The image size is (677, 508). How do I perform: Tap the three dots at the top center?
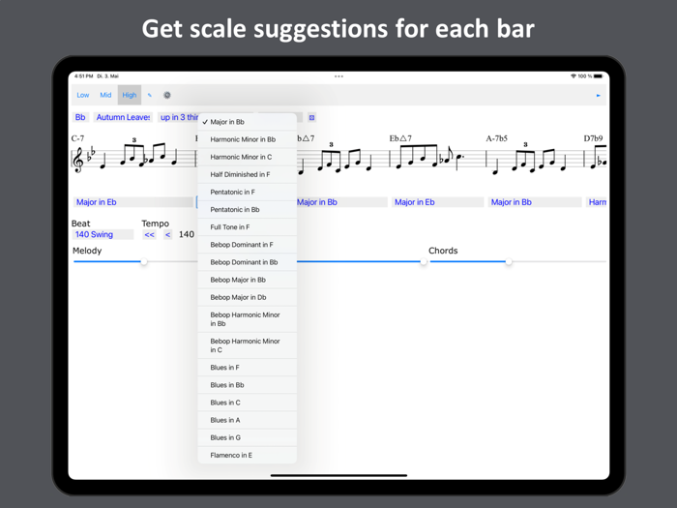(x=338, y=76)
